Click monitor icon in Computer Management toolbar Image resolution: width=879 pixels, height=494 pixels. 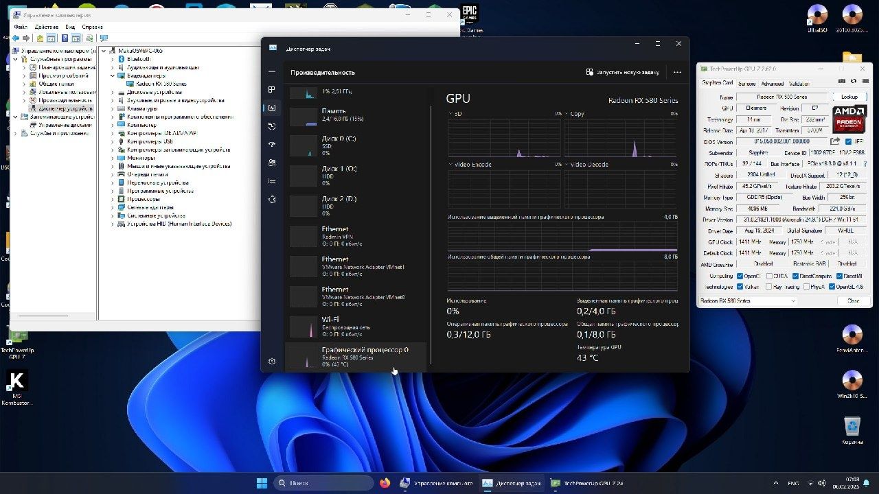pos(104,38)
